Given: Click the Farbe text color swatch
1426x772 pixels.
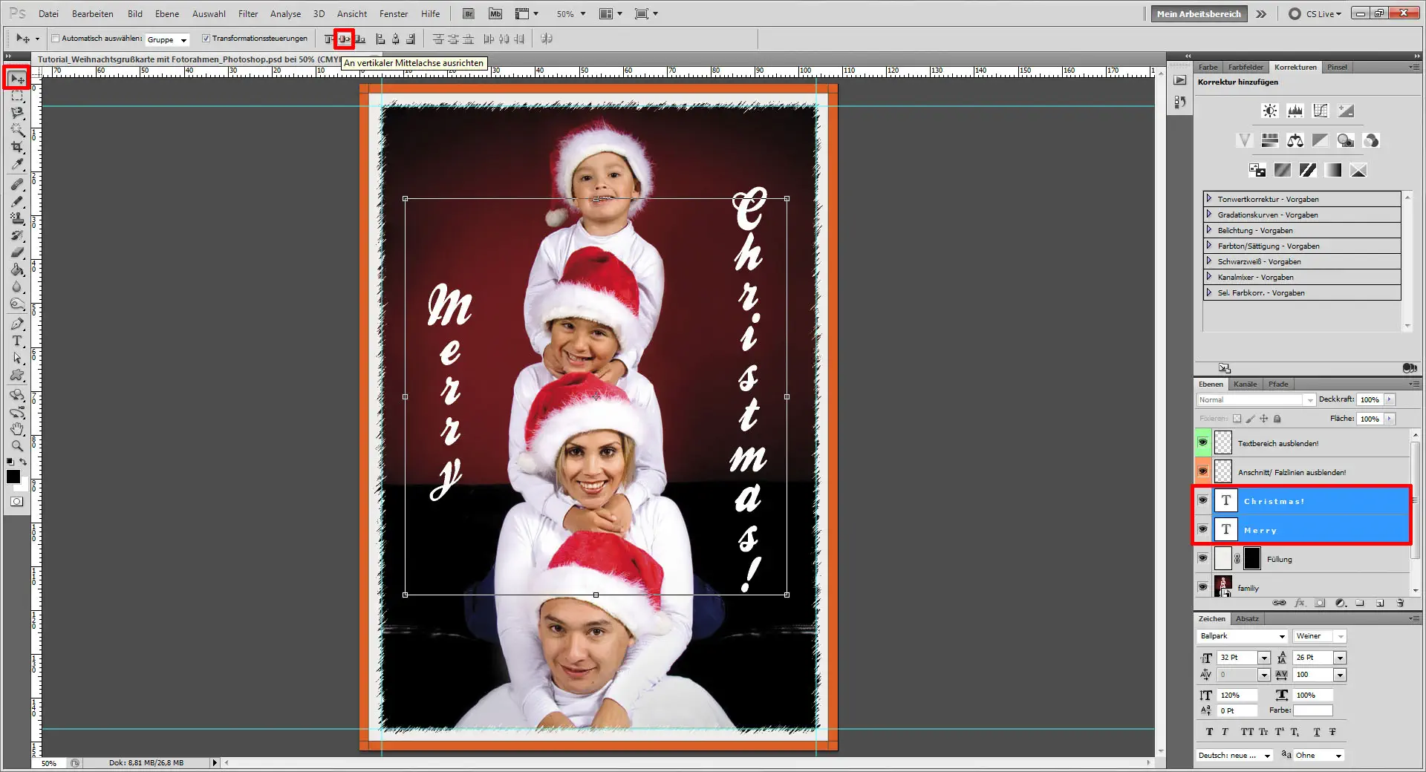Looking at the screenshot, I should tap(1313, 710).
